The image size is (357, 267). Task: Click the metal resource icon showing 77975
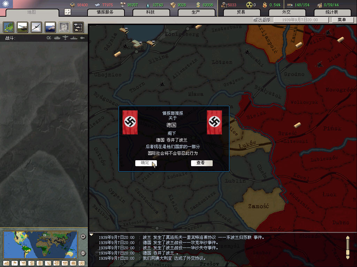click(x=98, y=5)
